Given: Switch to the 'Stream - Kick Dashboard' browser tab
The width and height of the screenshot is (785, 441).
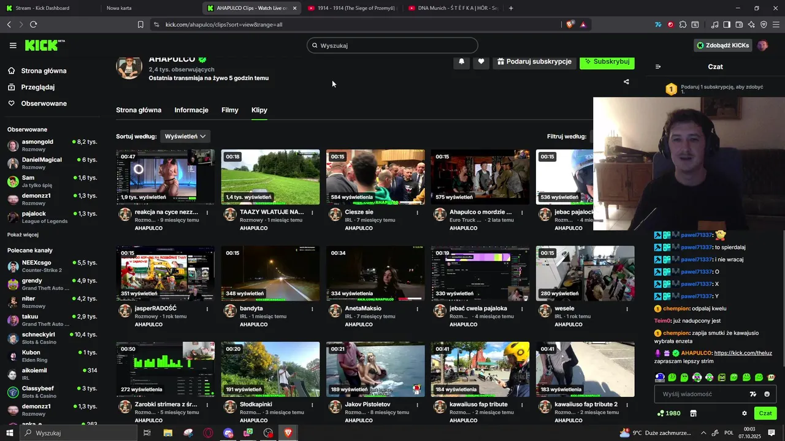Looking at the screenshot, I should pyautogui.click(x=49, y=8).
